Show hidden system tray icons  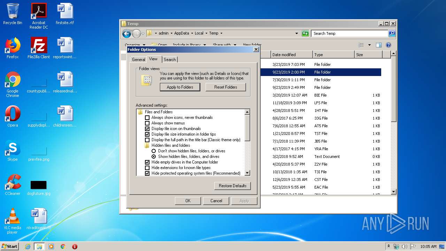389,246
